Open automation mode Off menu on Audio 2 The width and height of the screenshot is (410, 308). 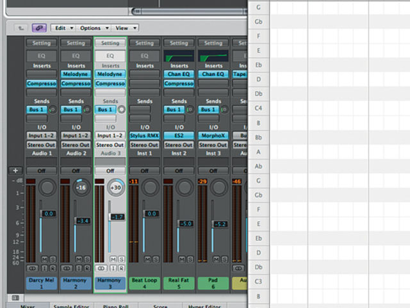(x=76, y=171)
